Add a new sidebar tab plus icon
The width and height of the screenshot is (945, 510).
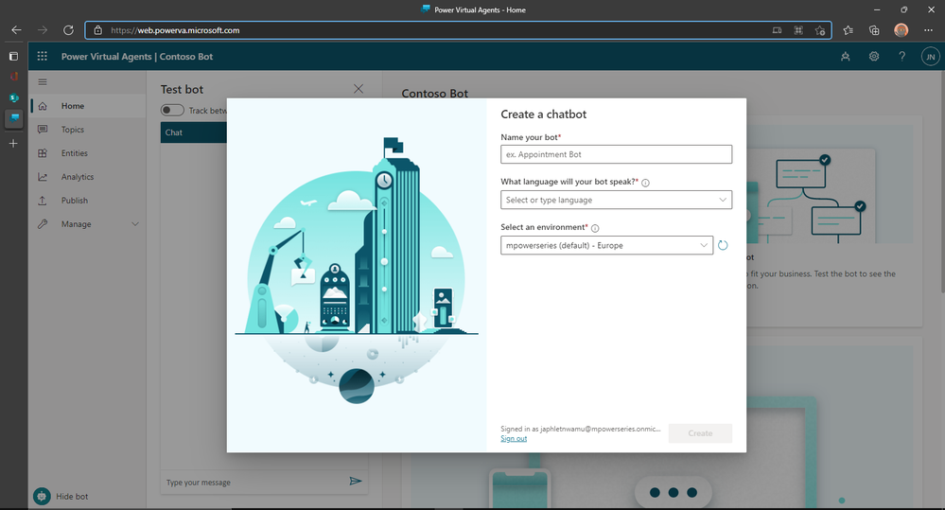click(13, 144)
